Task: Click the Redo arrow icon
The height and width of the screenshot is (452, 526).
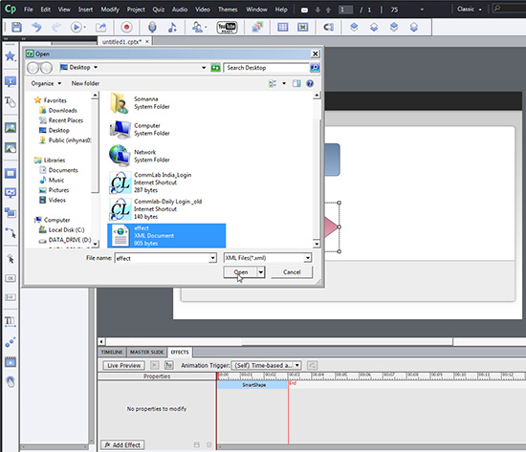Action: coord(56,27)
